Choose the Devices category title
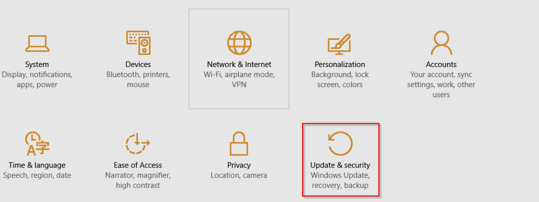The height and width of the screenshot is (202, 539). coord(138,65)
